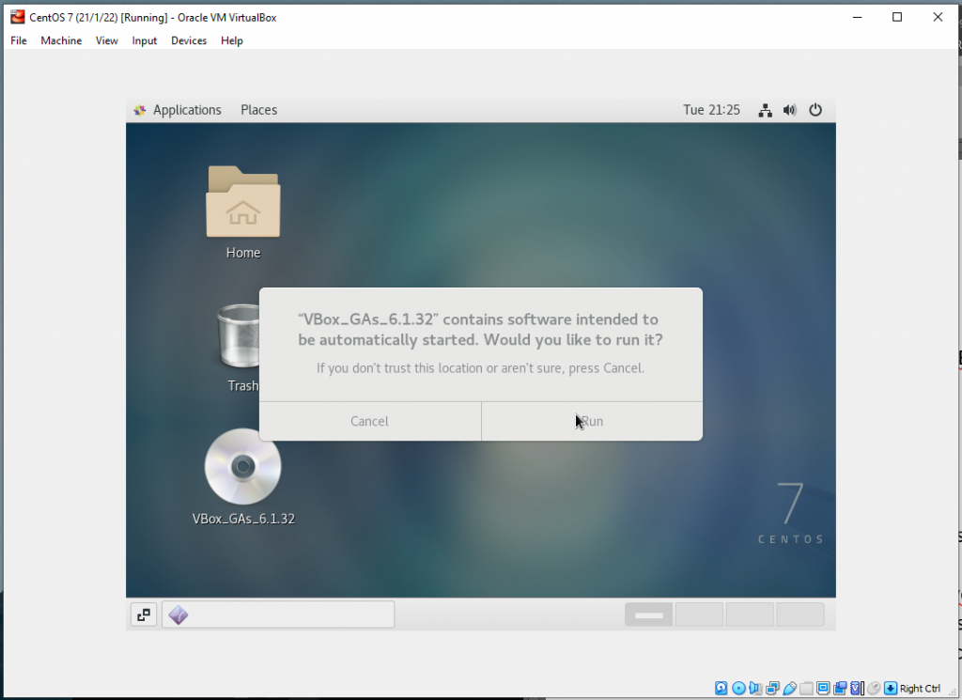Image resolution: width=962 pixels, height=700 pixels.
Task: Click the network adapter status icon
Action: pyautogui.click(x=772, y=689)
